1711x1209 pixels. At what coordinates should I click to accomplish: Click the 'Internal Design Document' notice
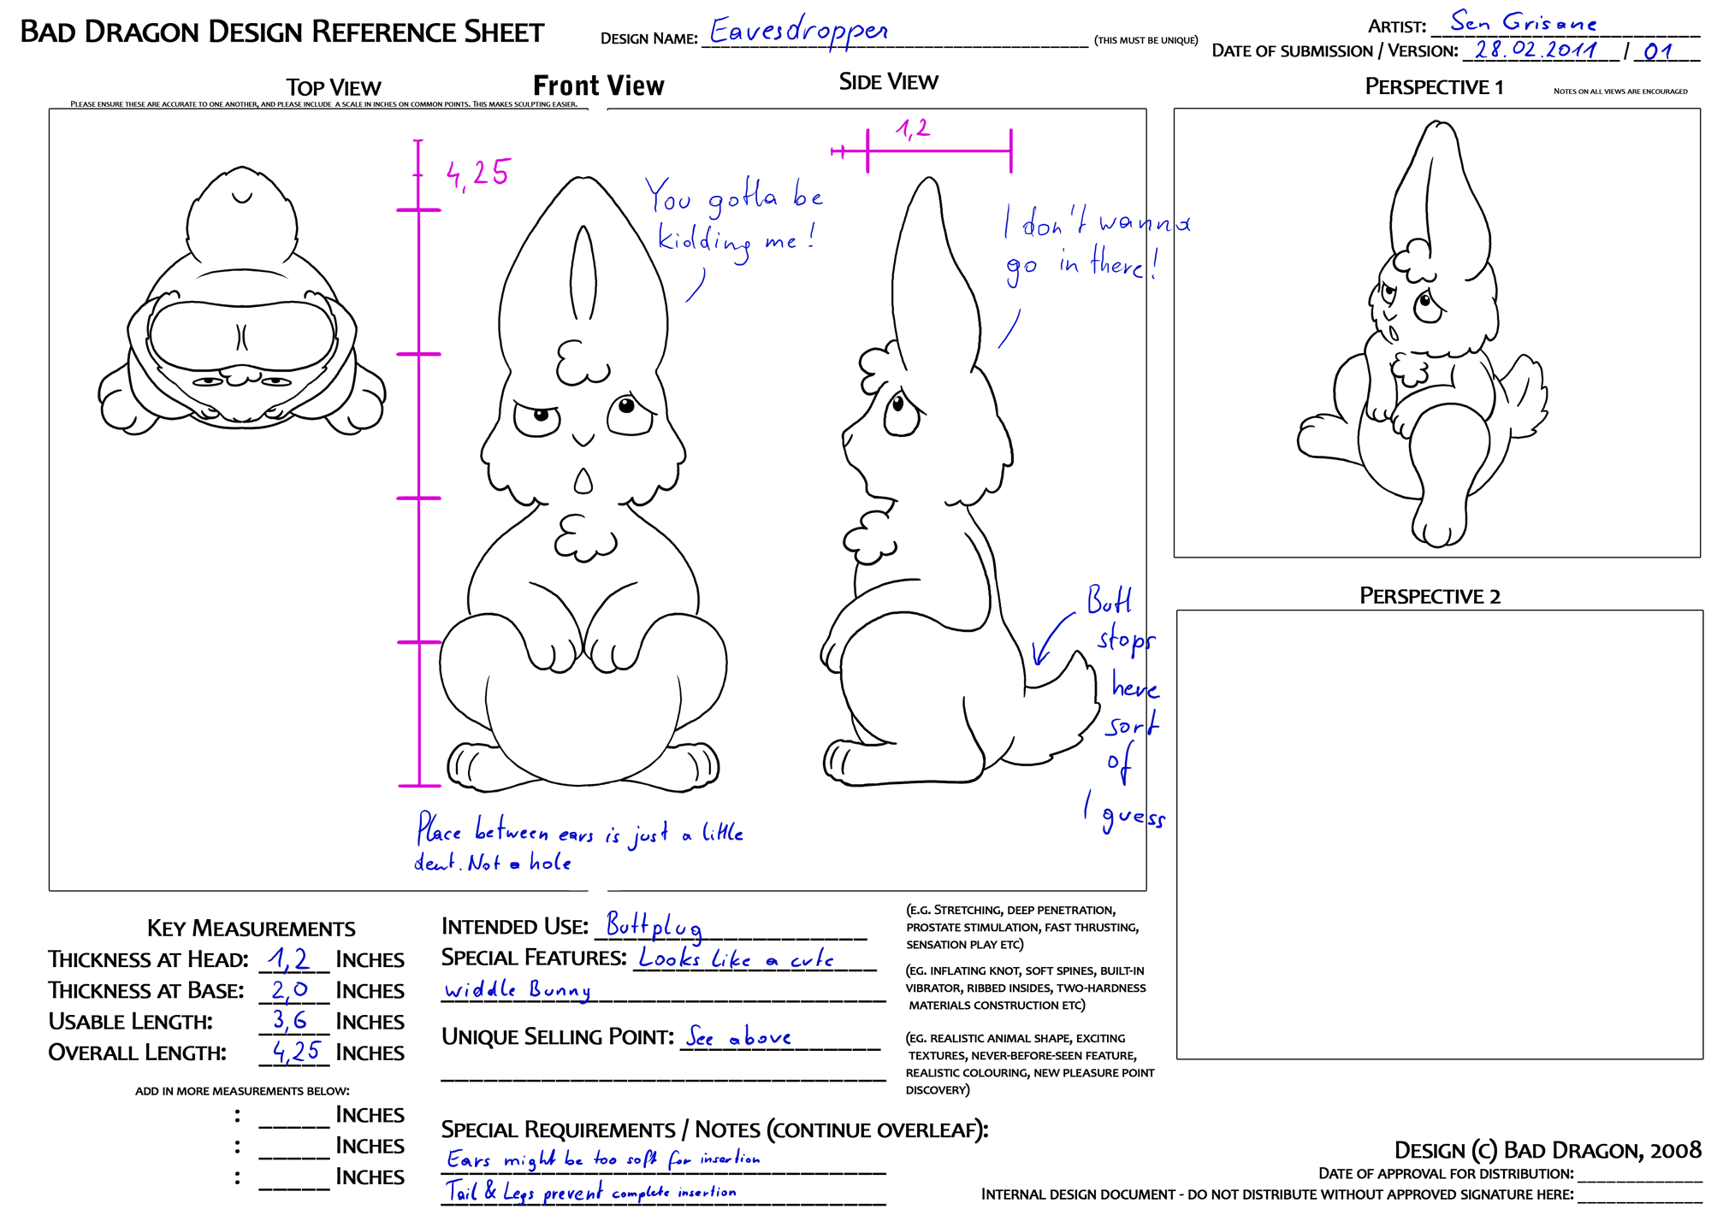coord(1277,1194)
